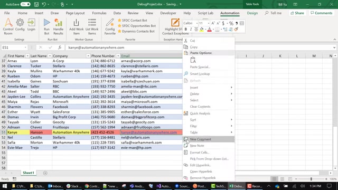Image resolution: width=338 pixels, height=190 pixels.
Task: Select the Email column header cell
Action: pyautogui.click(x=152, y=56)
